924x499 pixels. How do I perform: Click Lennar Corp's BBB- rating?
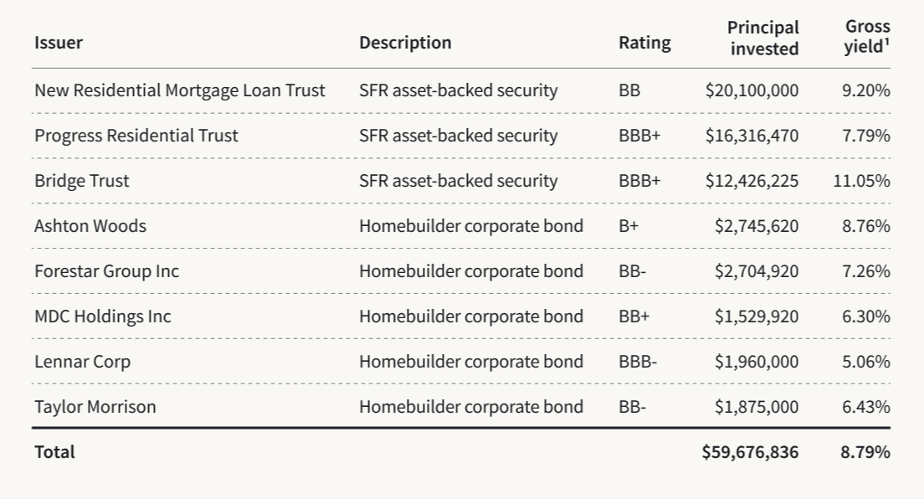point(638,362)
